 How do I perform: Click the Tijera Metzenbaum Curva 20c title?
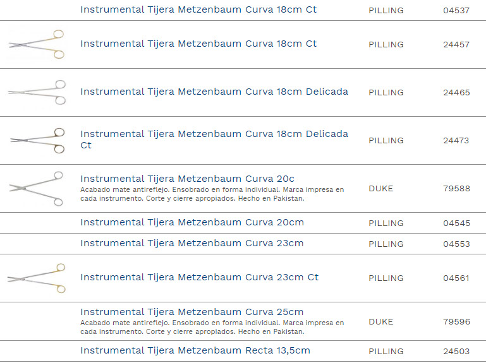point(187,179)
